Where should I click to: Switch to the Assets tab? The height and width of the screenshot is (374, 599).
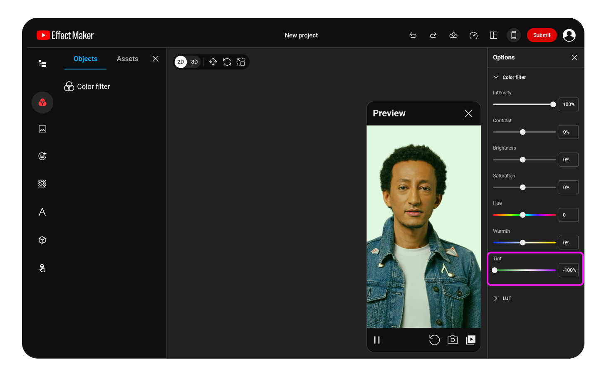pos(127,59)
